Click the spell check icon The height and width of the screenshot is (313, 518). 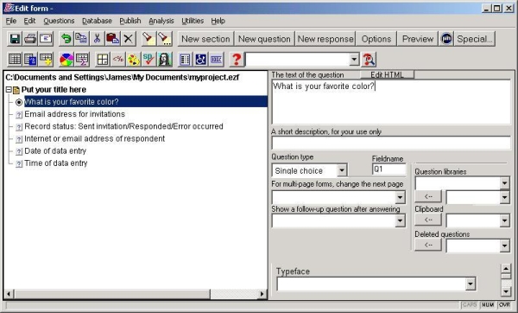coord(148,60)
